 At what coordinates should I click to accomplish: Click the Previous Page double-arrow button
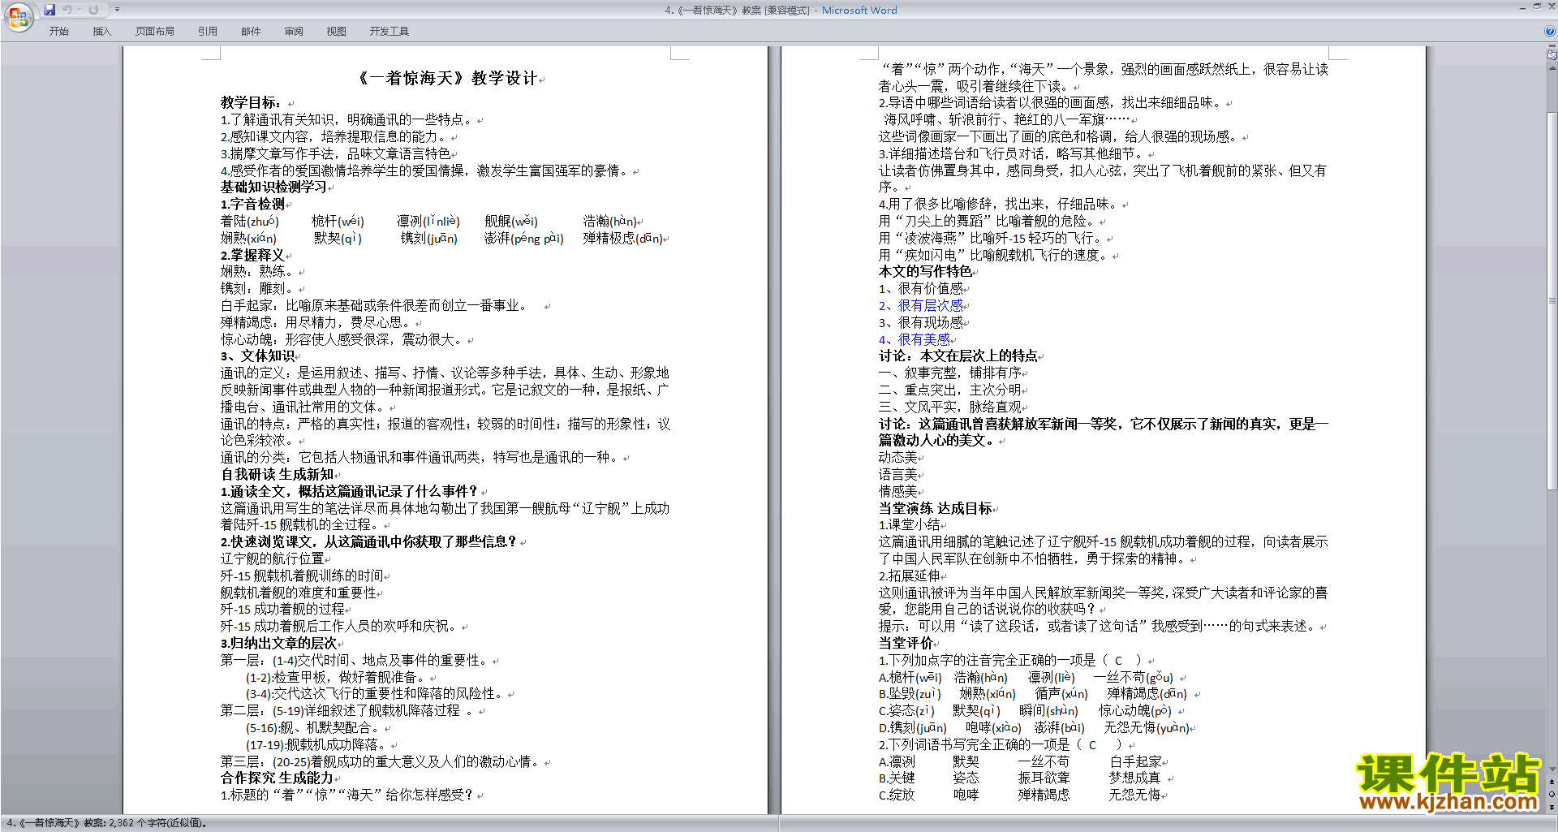pos(1552,782)
